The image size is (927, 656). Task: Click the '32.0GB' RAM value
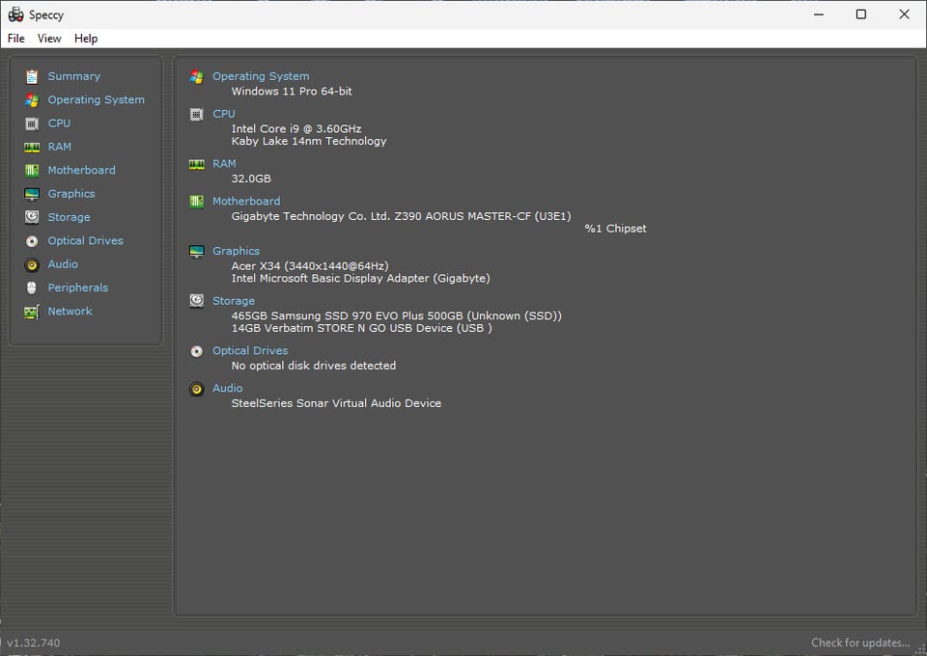(x=251, y=178)
